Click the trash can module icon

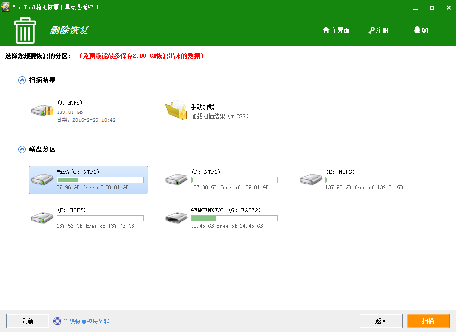[x=25, y=31]
